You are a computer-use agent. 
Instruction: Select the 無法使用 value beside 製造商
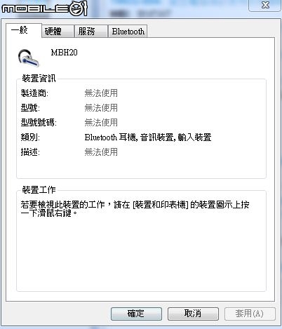(x=101, y=93)
